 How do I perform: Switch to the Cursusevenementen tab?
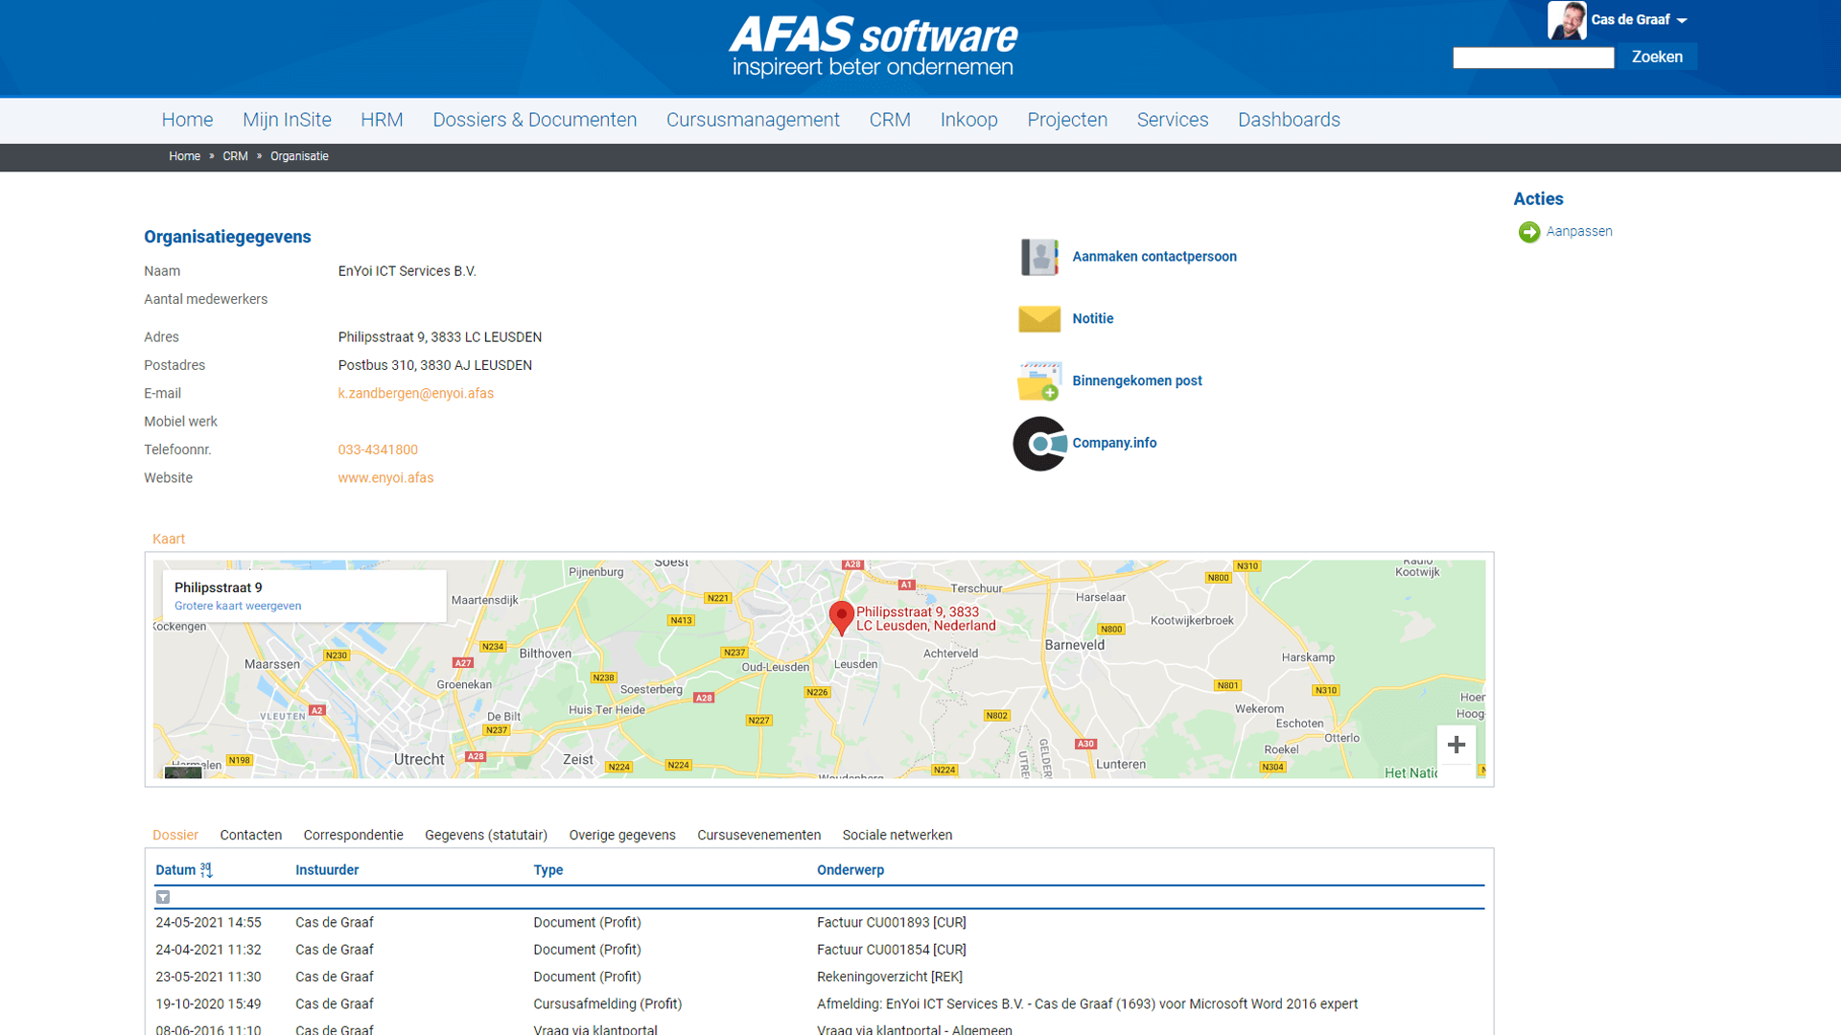pos(758,836)
